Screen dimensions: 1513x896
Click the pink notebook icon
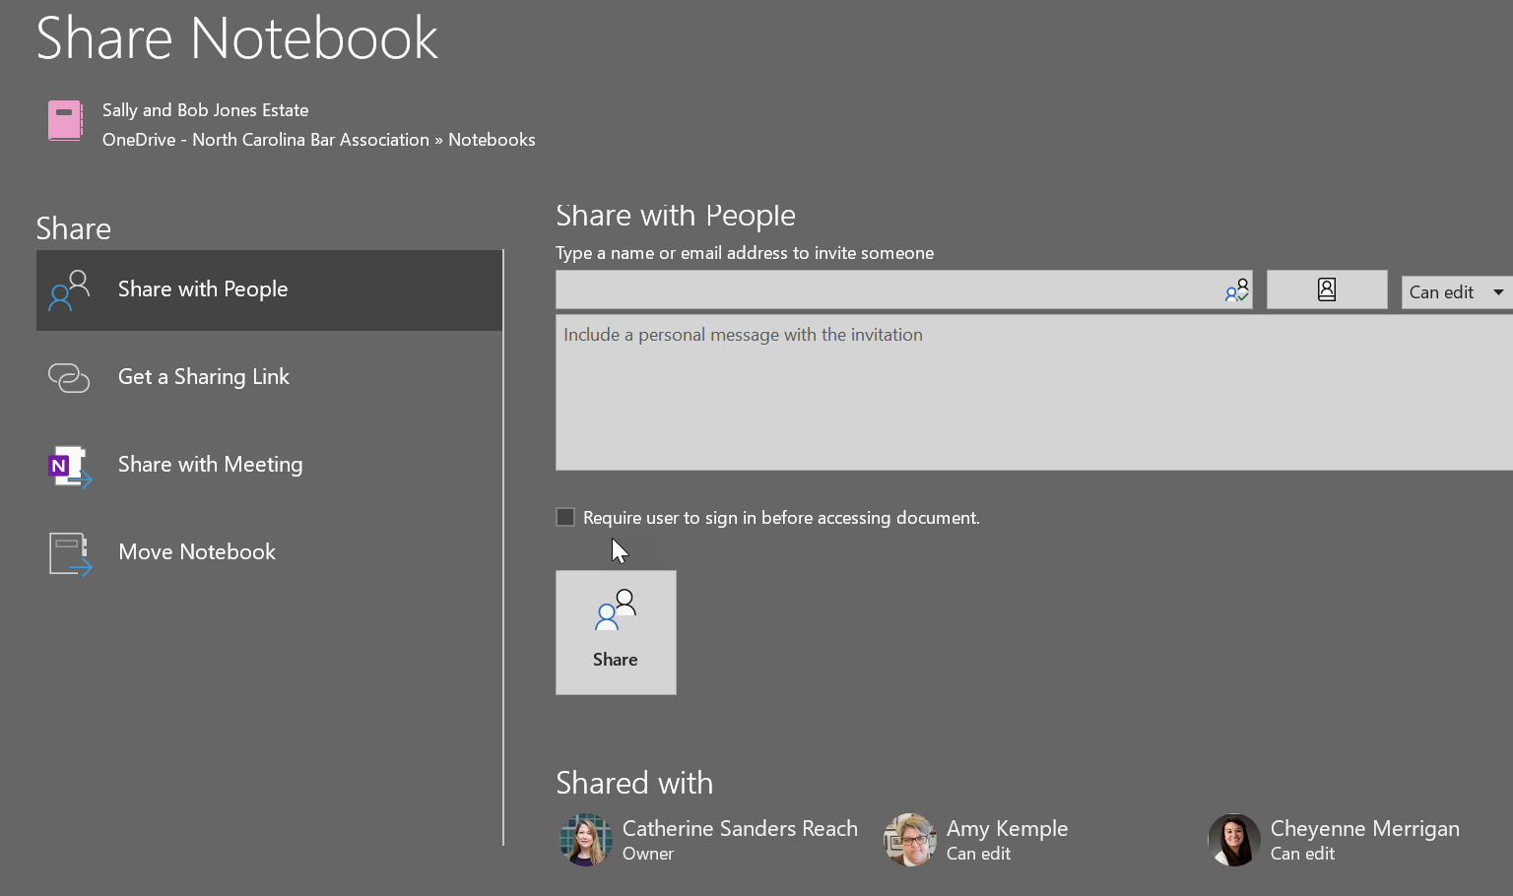pos(66,121)
